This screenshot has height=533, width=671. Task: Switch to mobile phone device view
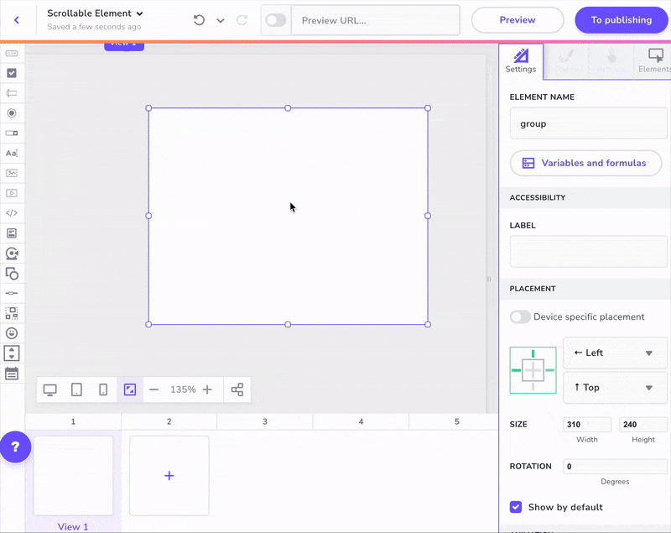coord(103,389)
